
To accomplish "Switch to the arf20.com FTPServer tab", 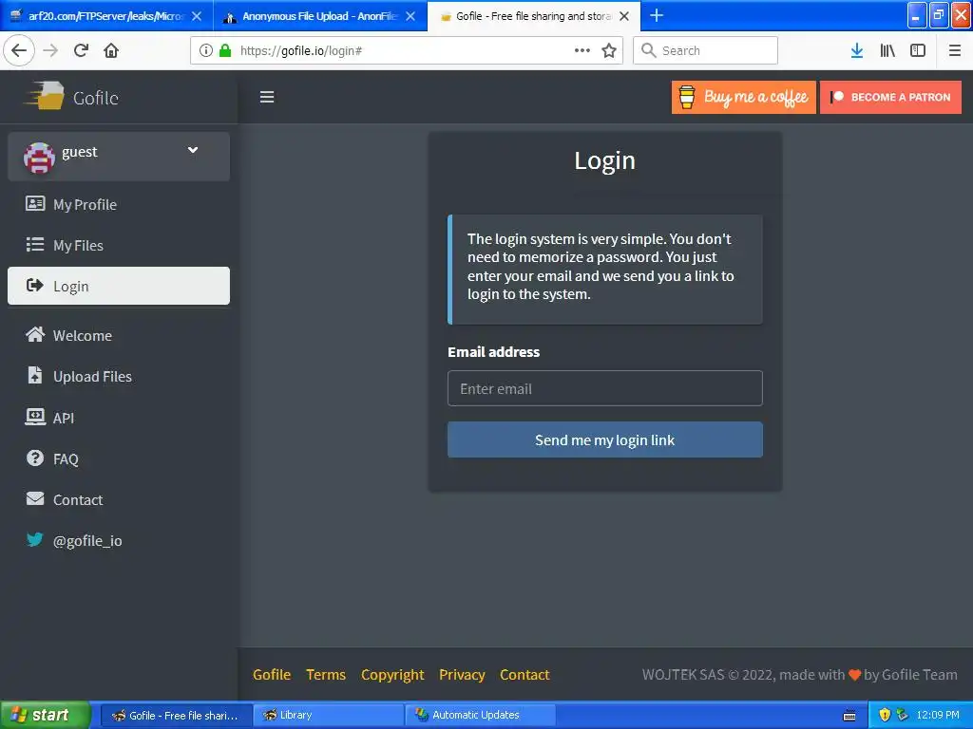I will tap(106, 15).
